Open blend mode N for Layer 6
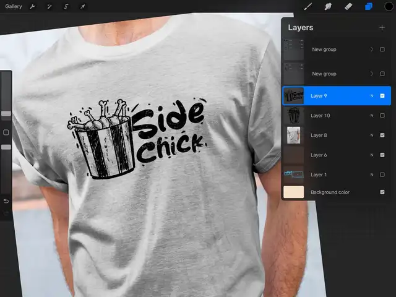The width and height of the screenshot is (396, 297). tap(372, 155)
